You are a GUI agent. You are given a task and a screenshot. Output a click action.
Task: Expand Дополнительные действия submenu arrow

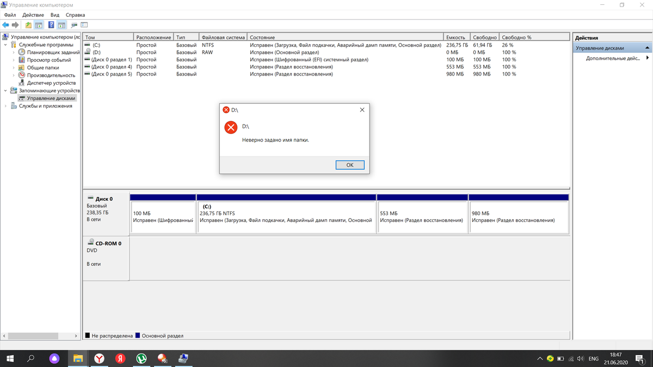tap(647, 58)
